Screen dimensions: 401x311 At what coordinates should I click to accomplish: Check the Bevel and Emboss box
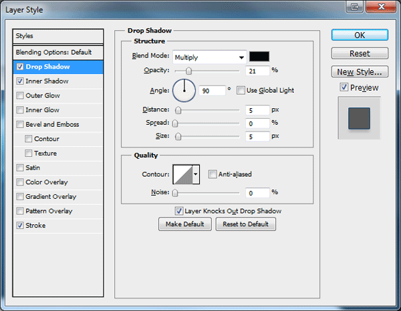point(20,124)
